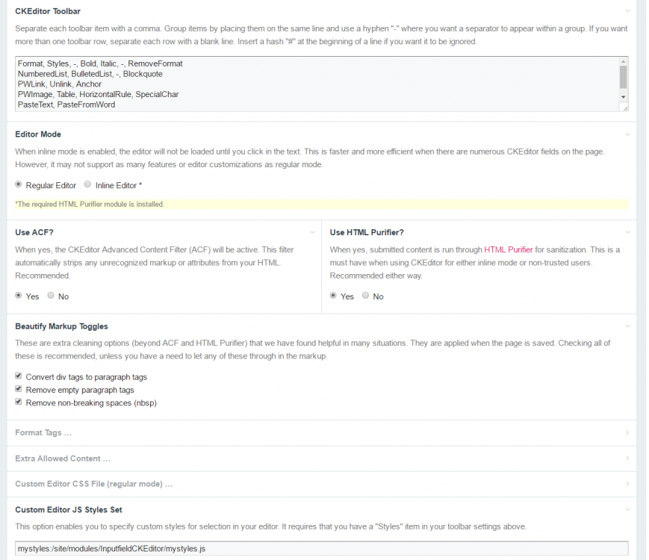Image resolution: width=649 pixels, height=560 pixels.
Task: Set Use HTML Purifier to Yes
Action: pyautogui.click(x=334, y=296)
